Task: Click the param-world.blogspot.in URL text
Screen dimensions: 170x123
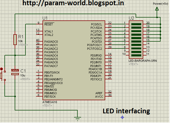Action: [73, 3]
